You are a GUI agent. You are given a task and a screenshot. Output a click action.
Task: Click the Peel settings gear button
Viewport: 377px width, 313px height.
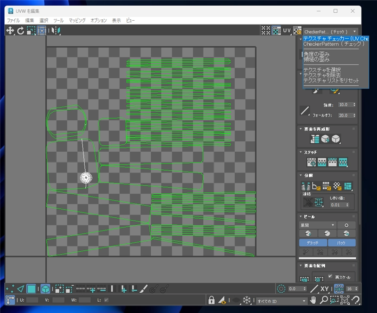click(x=346, y=225)
